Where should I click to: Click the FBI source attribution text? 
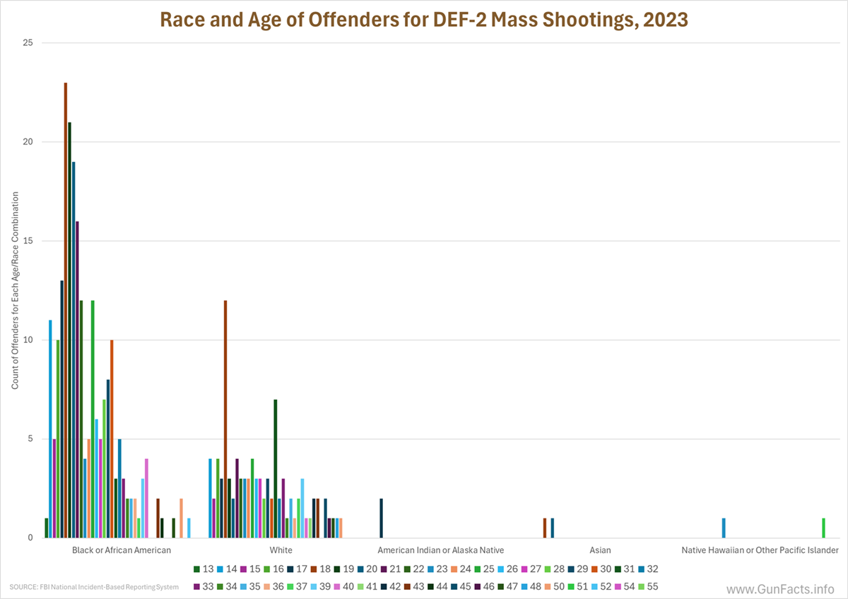pos(94,587)
